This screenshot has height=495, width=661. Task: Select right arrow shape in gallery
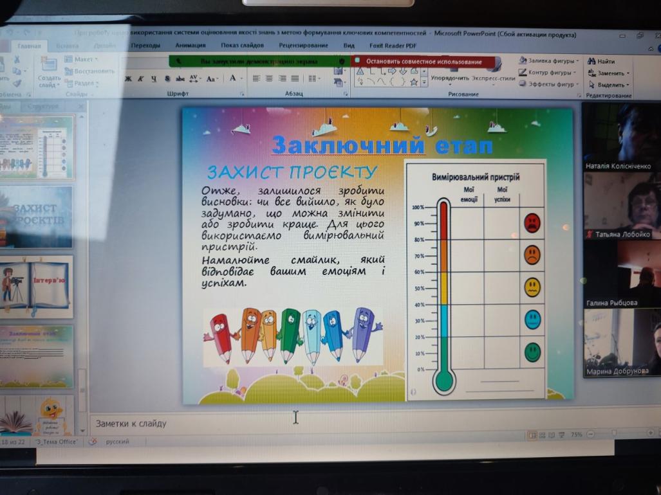click(x=392, y=71)
